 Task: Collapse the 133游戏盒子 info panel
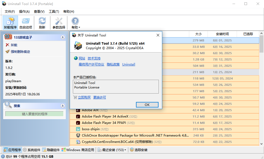point(63,37)
